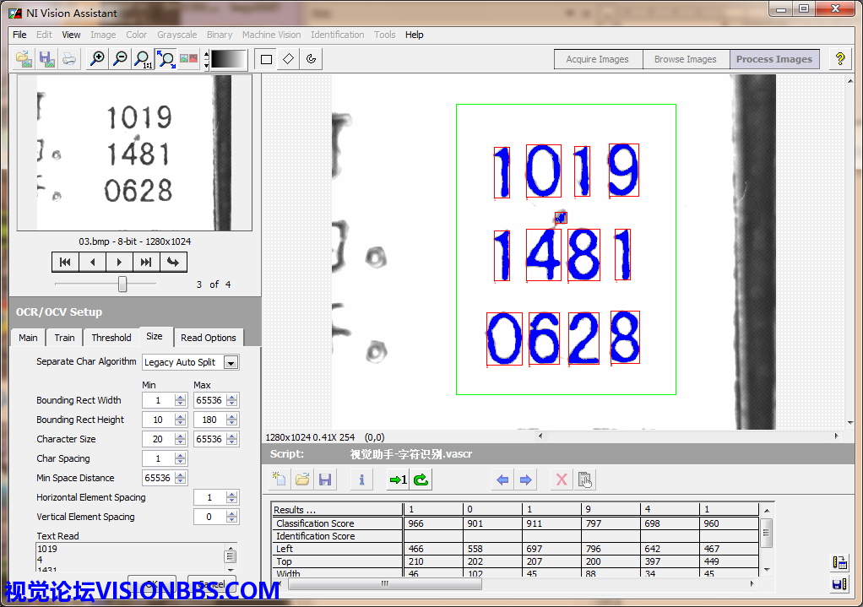The image size is (863, 607).
Task: Switch to Browse Images mode
Action: 685,59
